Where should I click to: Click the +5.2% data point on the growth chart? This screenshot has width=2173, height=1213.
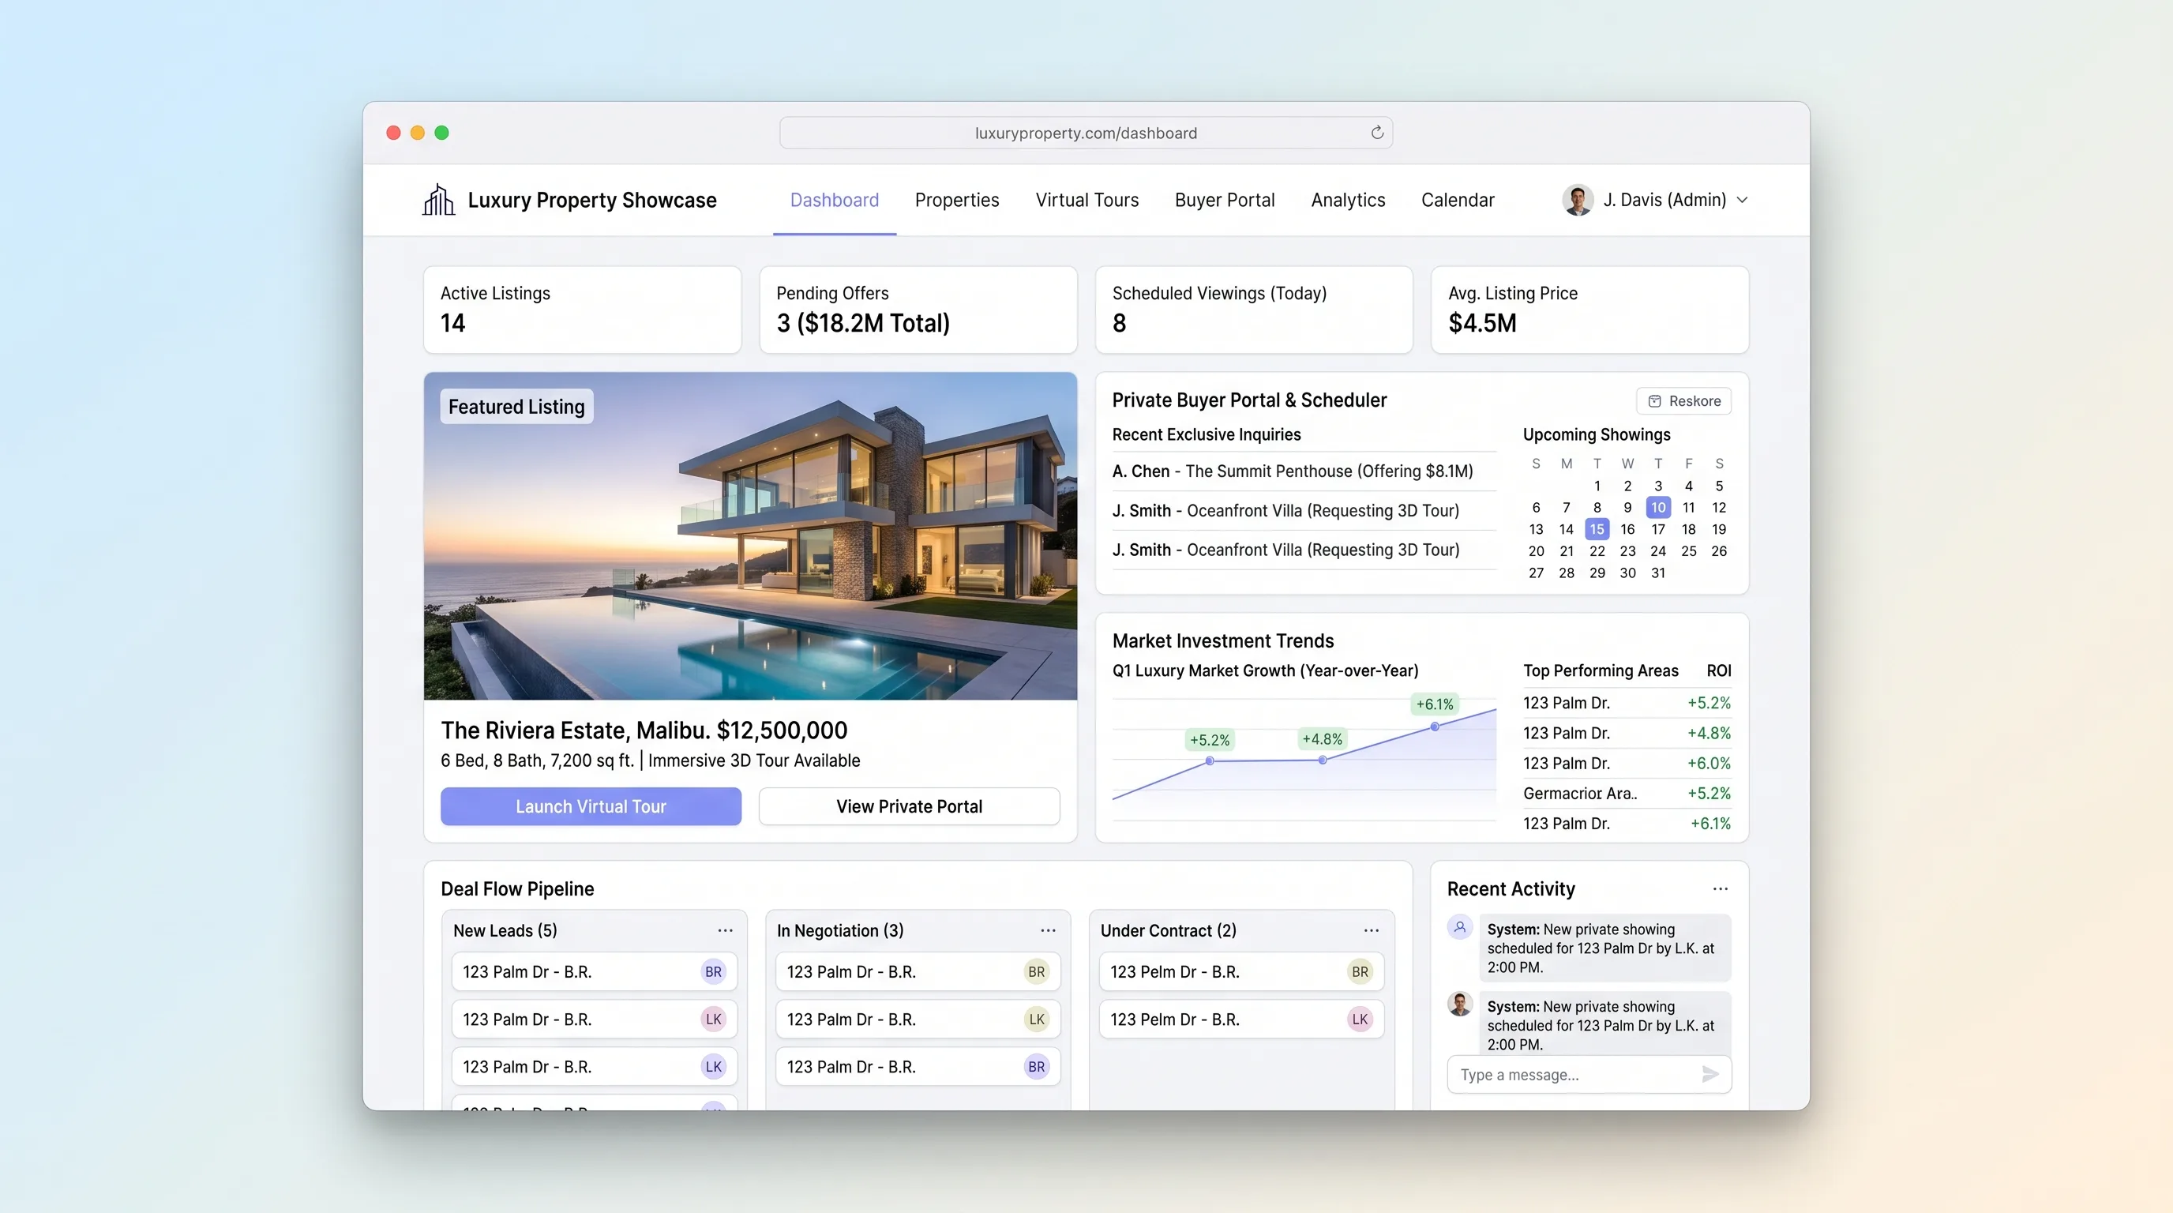[1209, 760]
